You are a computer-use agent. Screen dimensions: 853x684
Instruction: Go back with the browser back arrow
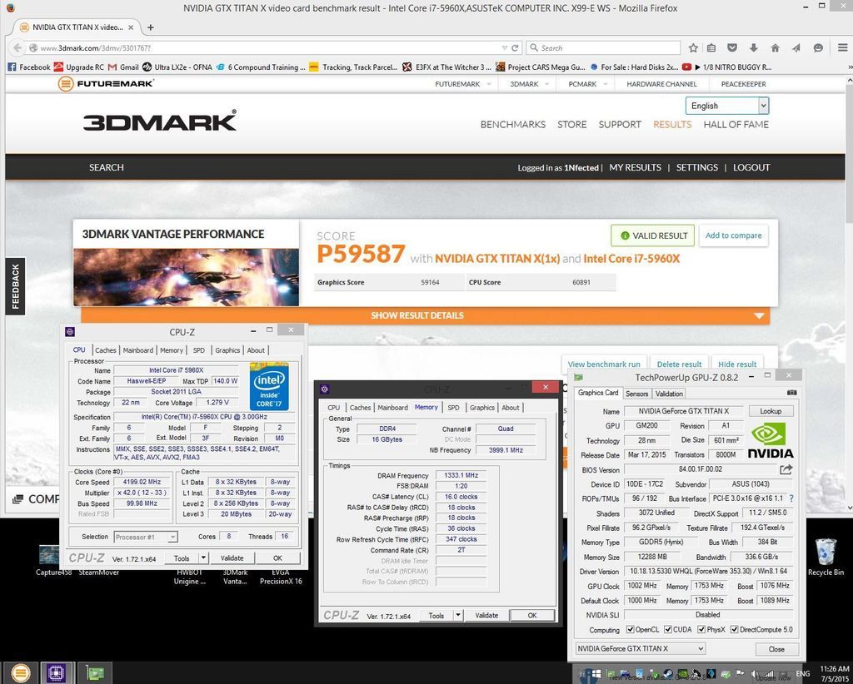pyautogui.click(x=17, y=47)
